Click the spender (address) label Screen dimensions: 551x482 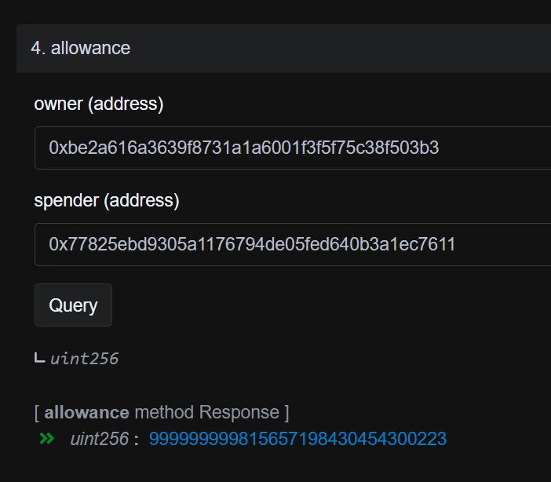[107, 200]
